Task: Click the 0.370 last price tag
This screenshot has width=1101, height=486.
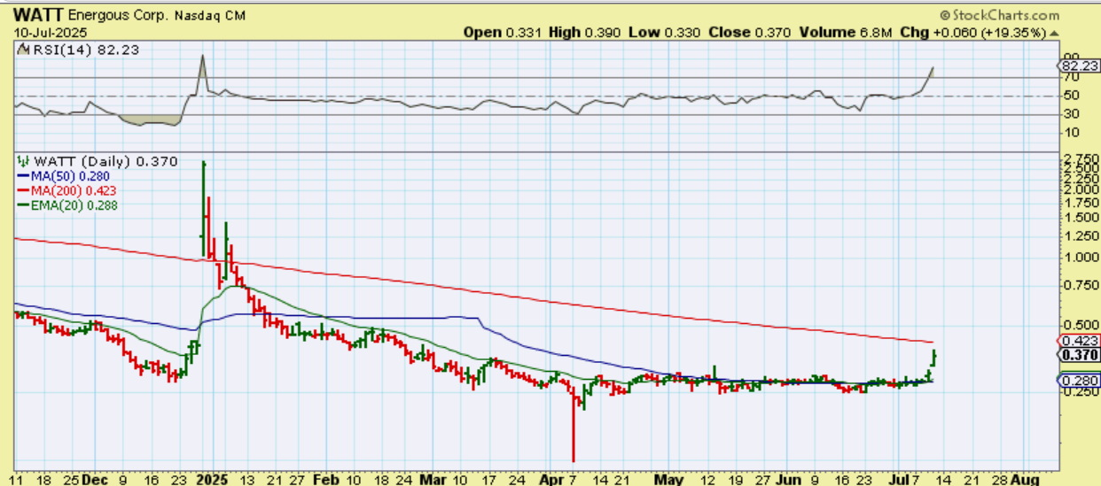Action: tap(1079, 355)
